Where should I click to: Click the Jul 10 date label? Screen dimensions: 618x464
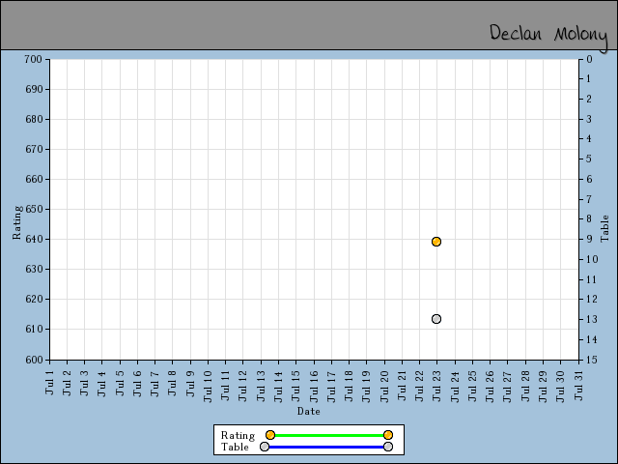208,387
